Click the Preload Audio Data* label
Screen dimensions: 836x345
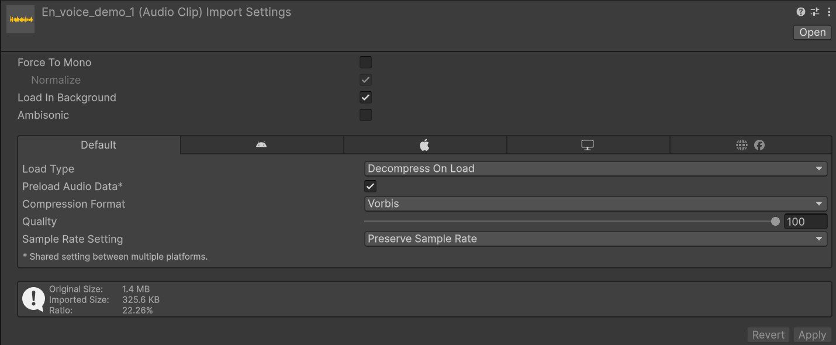[72, 187]
